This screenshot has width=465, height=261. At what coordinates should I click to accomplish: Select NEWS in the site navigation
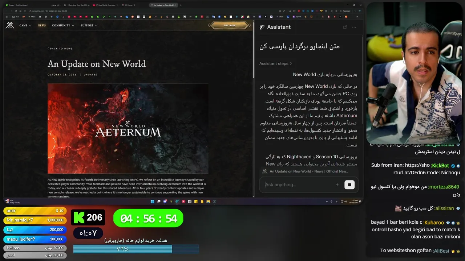[42, 25]
